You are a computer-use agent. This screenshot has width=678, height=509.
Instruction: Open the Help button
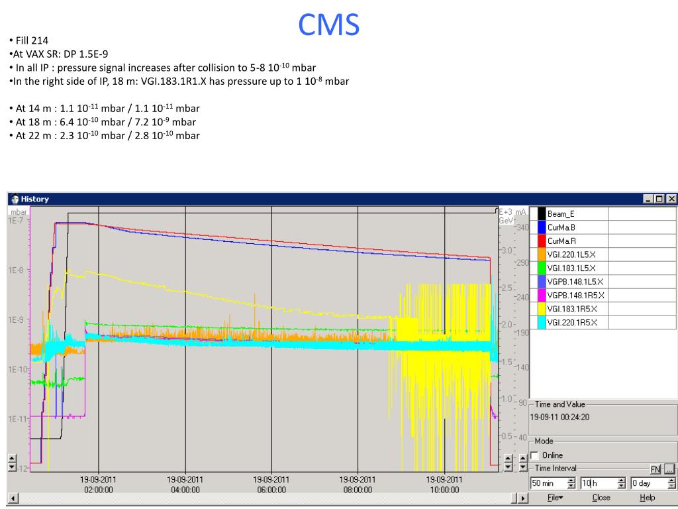tap(648, 498)
